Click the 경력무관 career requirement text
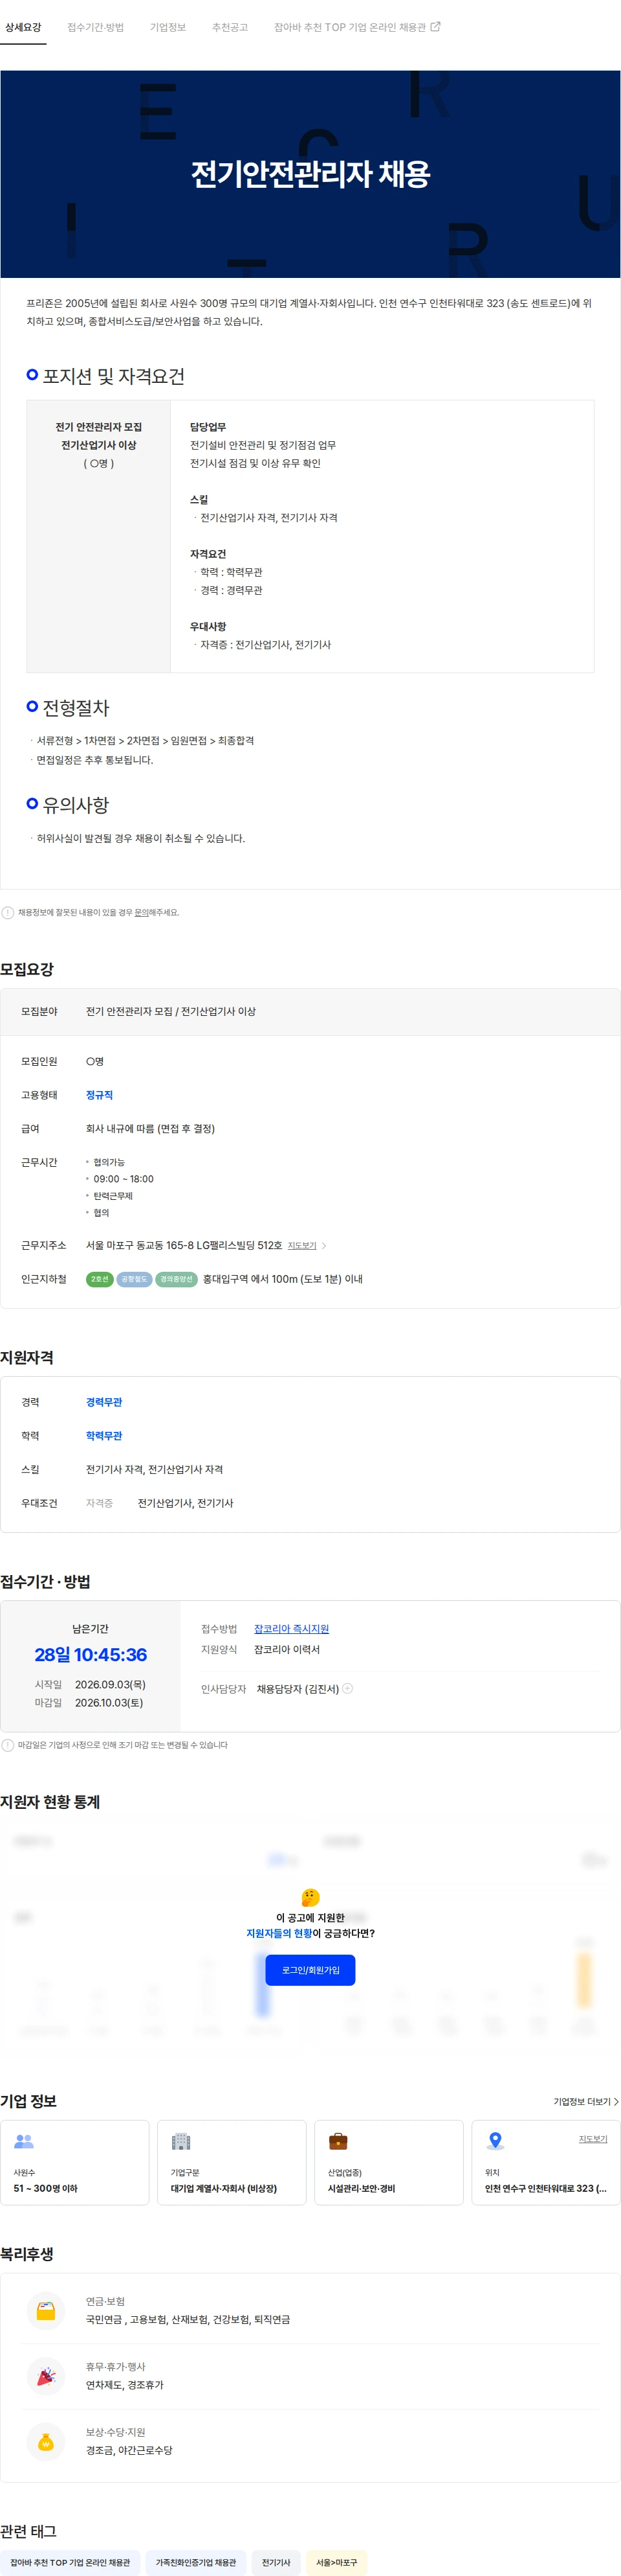Image resolution: width=621 pixels, height=2576 pixels. (104, 1402)
